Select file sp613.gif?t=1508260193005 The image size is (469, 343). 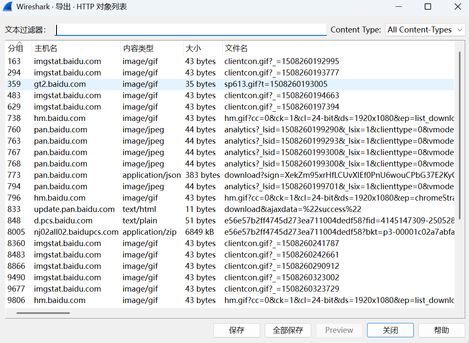(x=276, y=84)
